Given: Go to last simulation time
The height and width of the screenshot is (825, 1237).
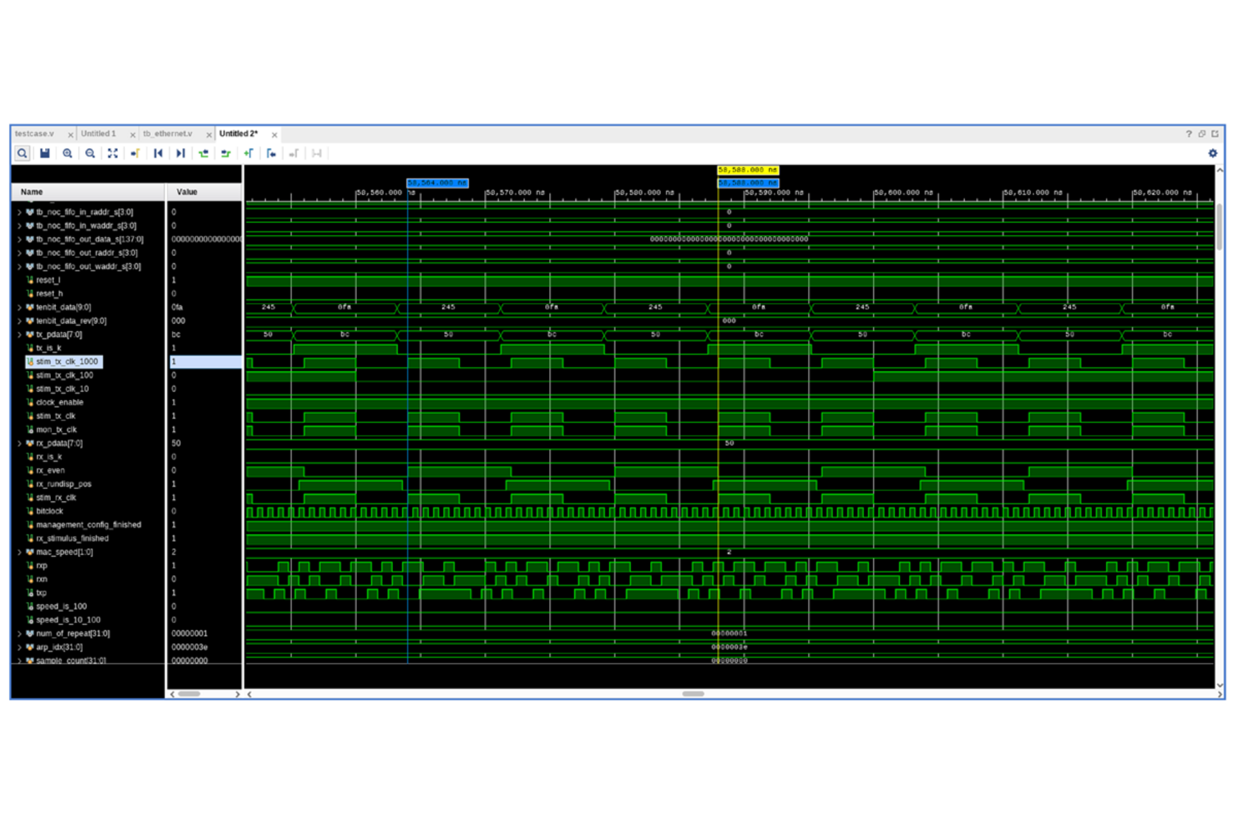Looking at the screenshot, I should [180, 153].
